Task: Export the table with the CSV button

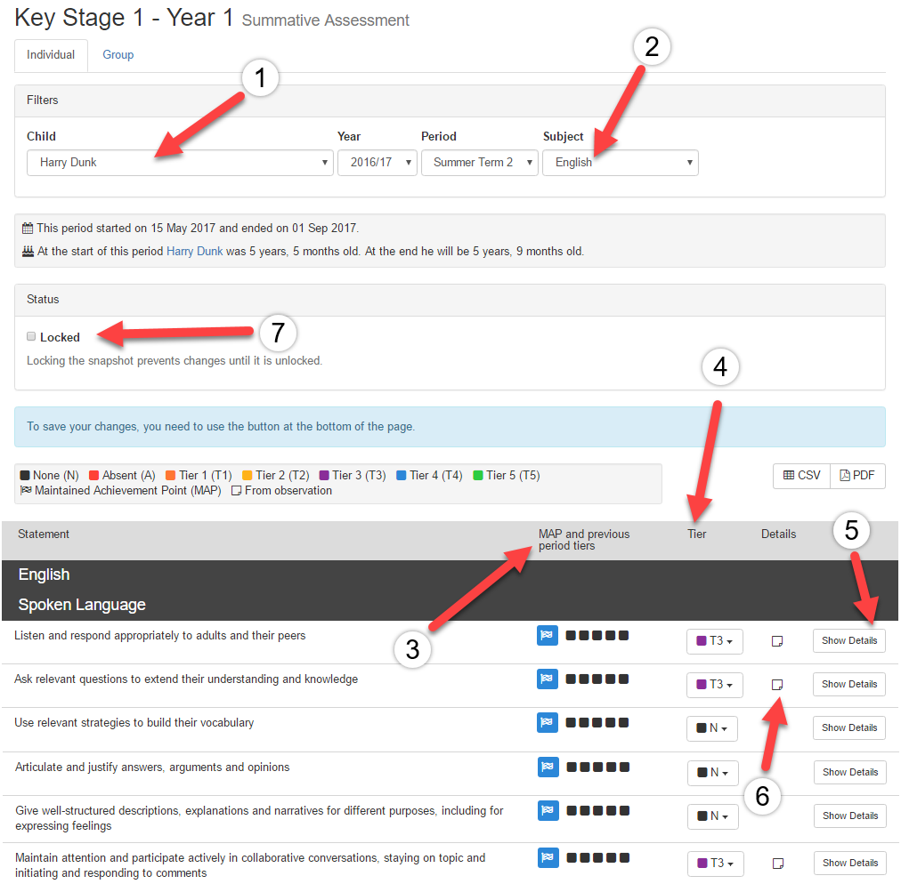Action: (801, 476)
